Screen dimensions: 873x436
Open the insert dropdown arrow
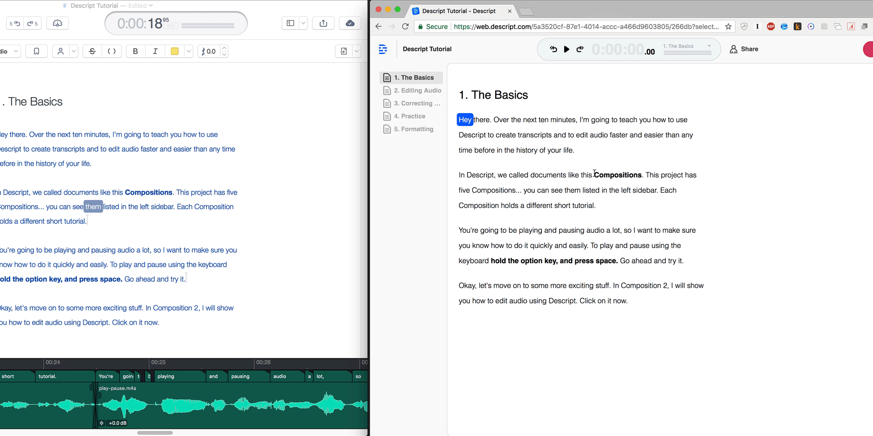tap(356, 51)
